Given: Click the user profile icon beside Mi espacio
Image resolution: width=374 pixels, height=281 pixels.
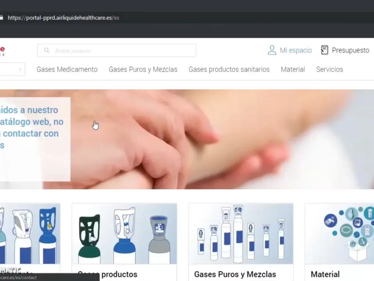Looking at the screenshot, I should [x=272, y=50].
